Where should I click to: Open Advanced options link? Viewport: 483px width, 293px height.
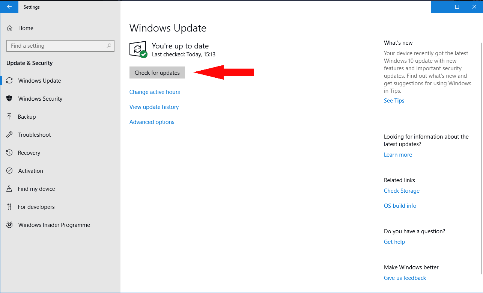tap(152, 122)
